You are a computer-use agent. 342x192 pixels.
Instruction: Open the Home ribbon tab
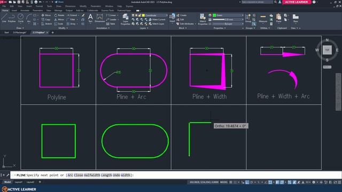click(5, 11)
